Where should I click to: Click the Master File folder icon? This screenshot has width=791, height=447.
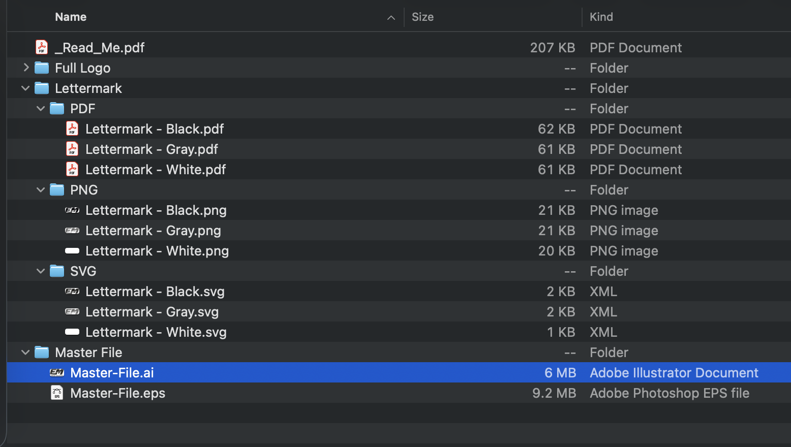pos(41,352)
